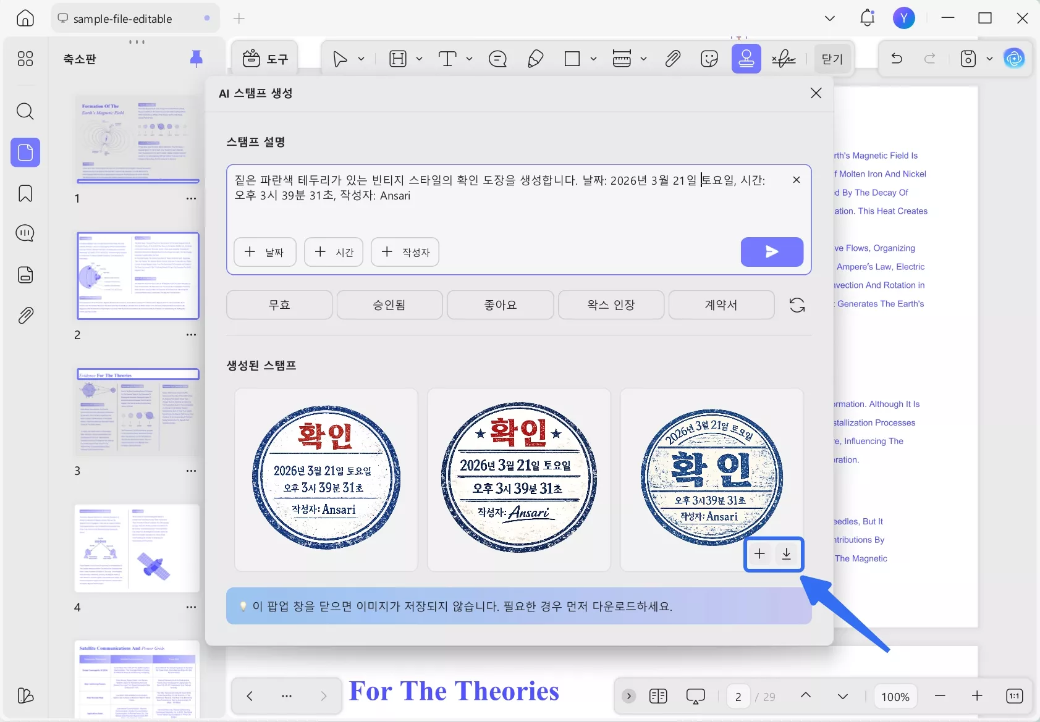
Task: Choose the 승인됨 preset
Action: 389,305
